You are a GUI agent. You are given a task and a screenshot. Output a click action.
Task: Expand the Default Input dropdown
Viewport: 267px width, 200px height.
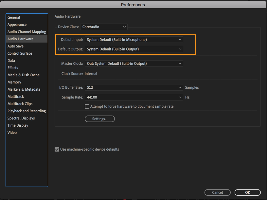[134, 40]
